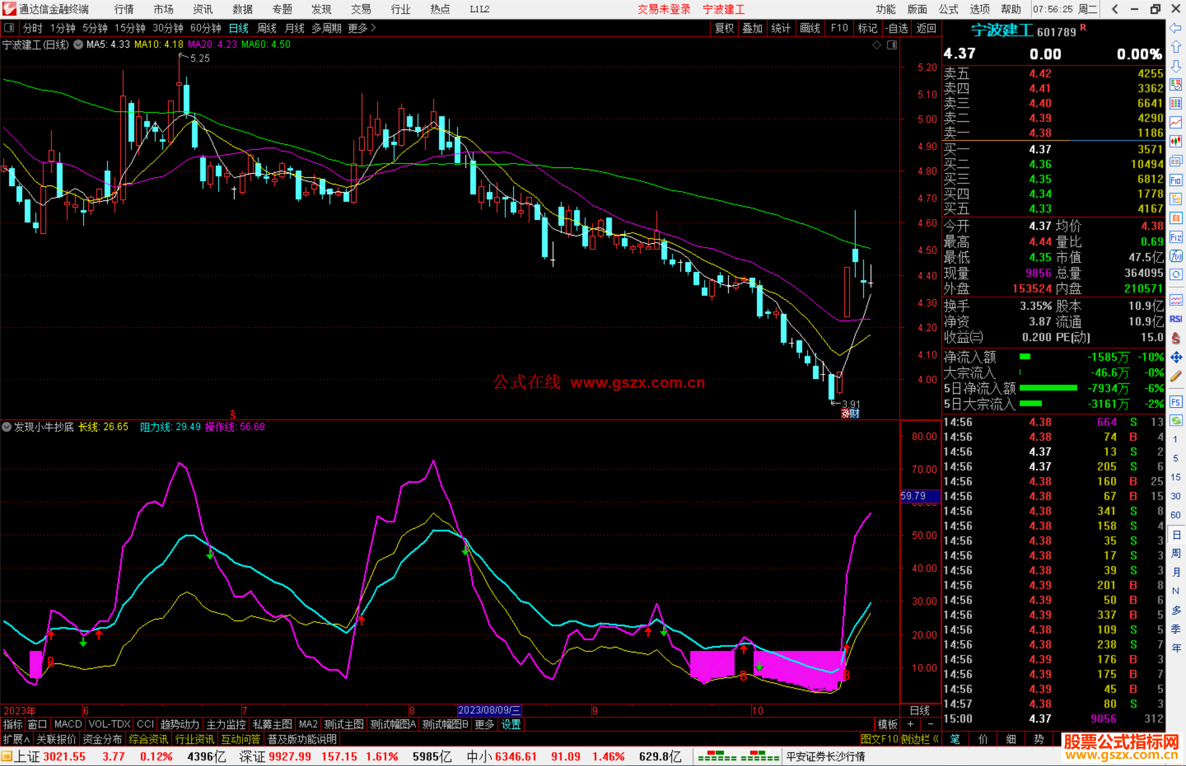Viewport: 1186px width, 766px height.
Task: Open the candlestick chart icon in sidebar
Action: 1176,141
